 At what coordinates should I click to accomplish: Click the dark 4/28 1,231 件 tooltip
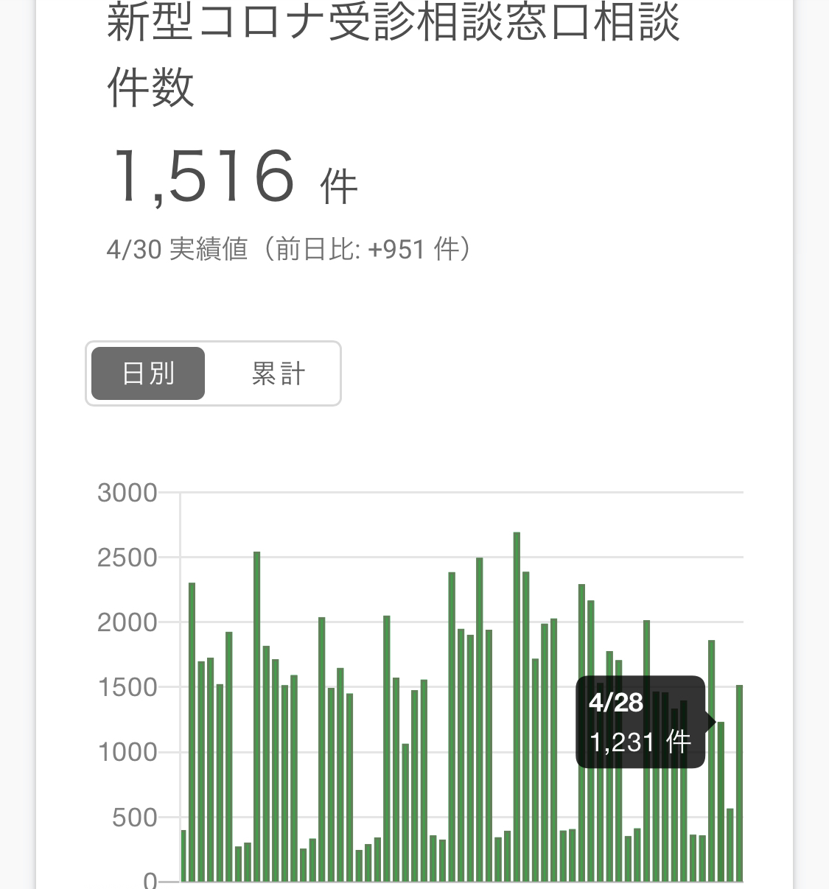click(x=640, y=723)
